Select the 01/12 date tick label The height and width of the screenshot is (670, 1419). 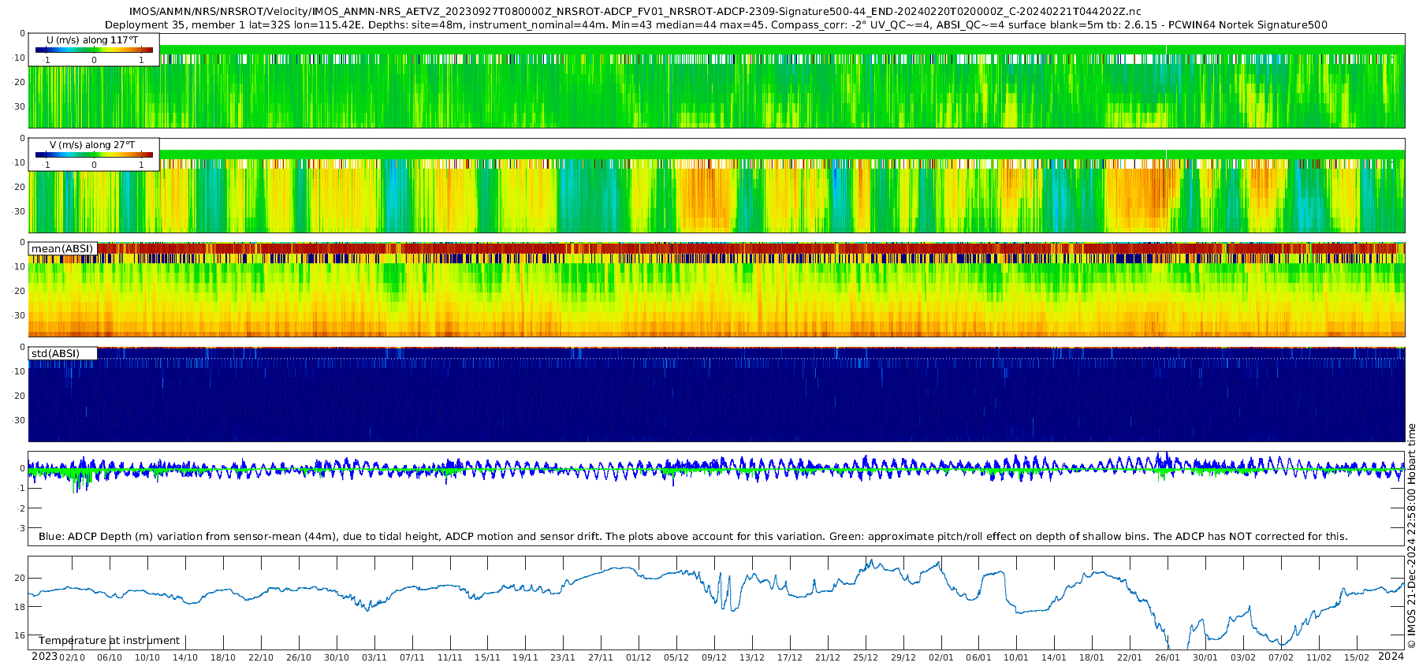[639, 657]
